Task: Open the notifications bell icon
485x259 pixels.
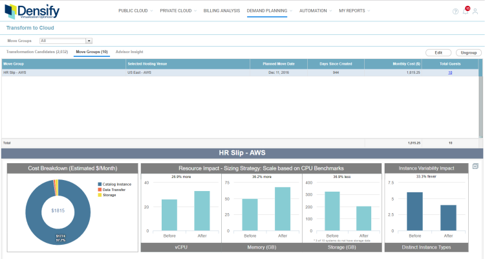Action: pyautogui.click(x=466, y=11)
